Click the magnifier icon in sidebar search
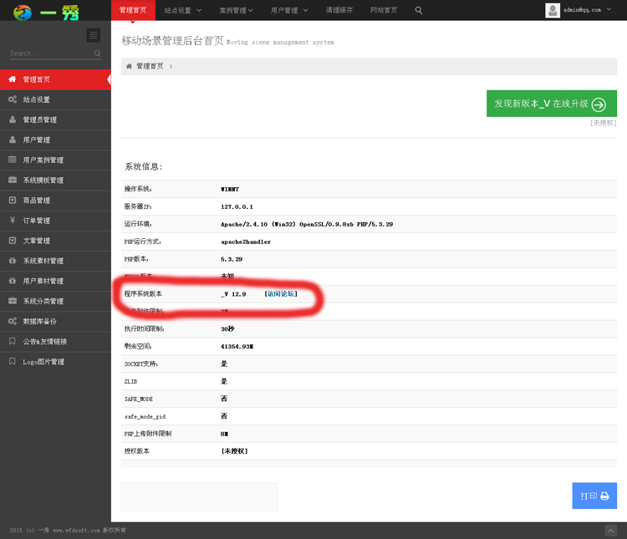The image size is (627, 539). point(97,53)
